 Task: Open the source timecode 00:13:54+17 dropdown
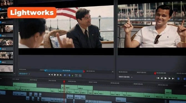point(29,74)
